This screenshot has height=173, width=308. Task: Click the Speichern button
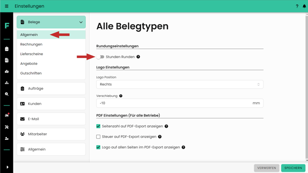(293, 168)
